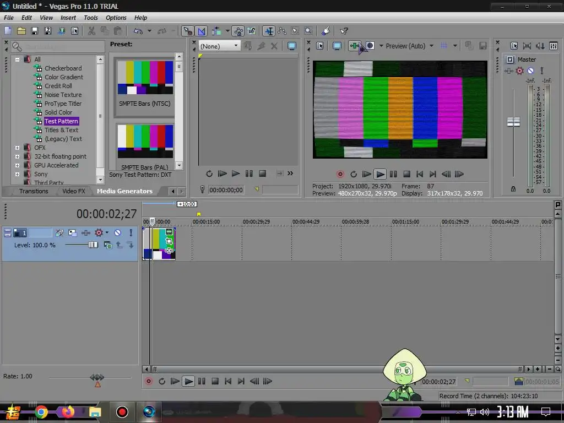Select the Solid Color generator

coord(58,112)
